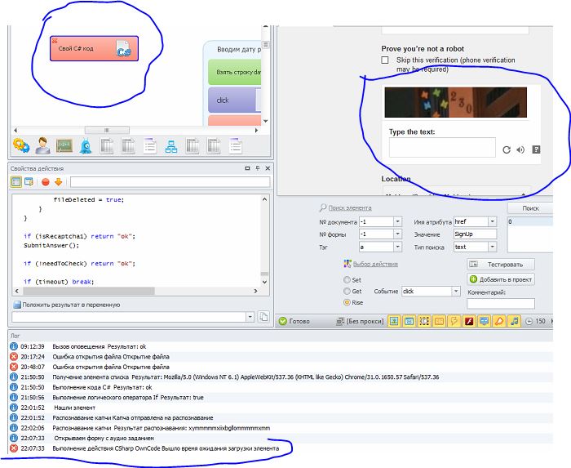Click the Тестировать button
Image resolution: width=571 pixels, height=468 pixels.
click(501, 265)
